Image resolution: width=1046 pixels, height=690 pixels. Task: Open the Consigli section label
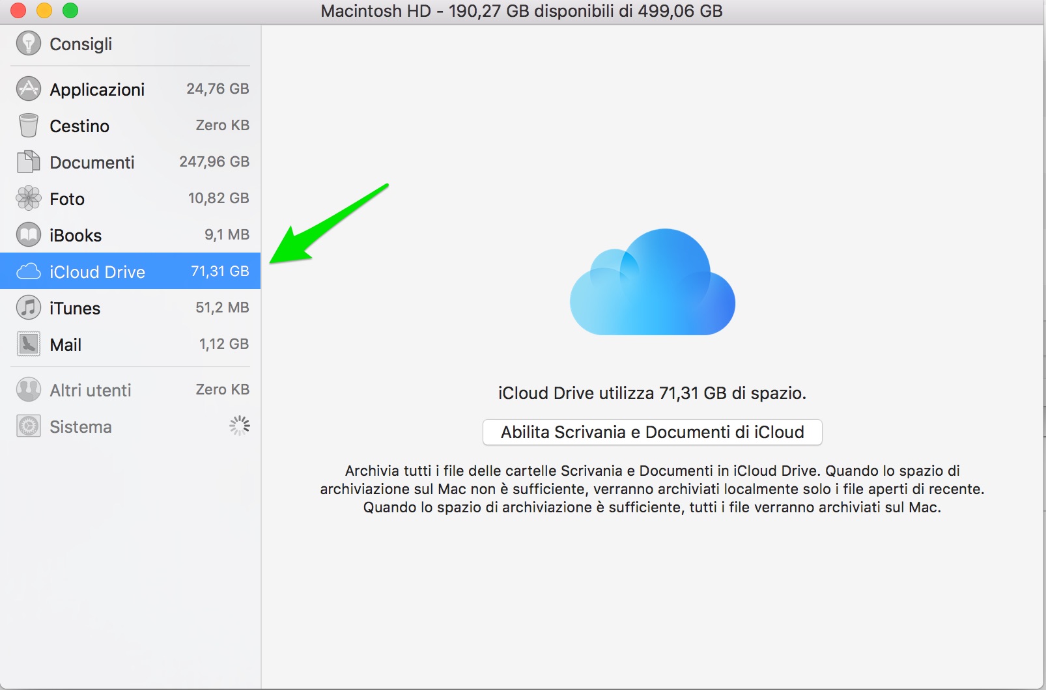[81, 44]
